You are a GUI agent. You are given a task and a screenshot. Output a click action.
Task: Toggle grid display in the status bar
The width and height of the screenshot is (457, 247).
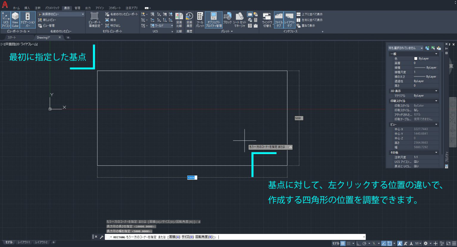tap(343, 243)
